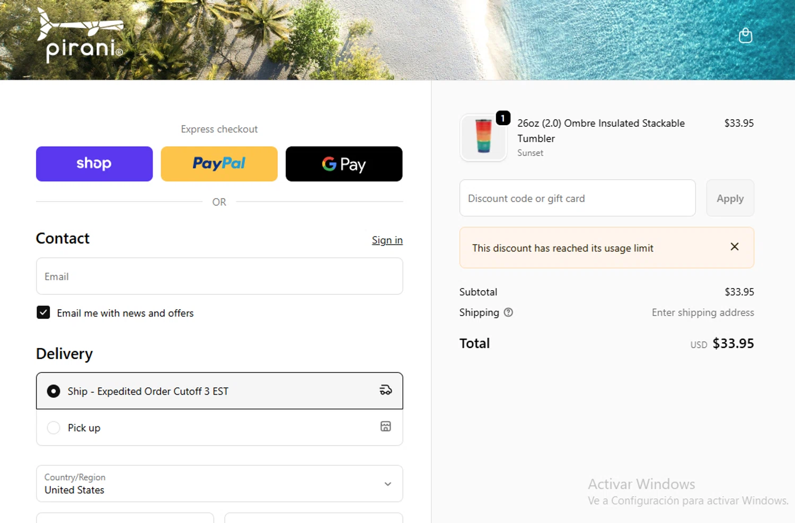The image size is (795, 523).
Task: Click the Total price $33.95
Action: 733,343
